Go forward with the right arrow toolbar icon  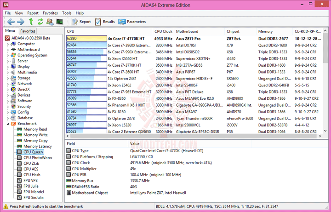pos(21,22)
